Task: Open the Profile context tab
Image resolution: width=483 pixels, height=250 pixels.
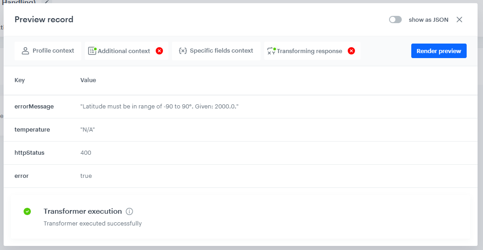Action: (x=48, y=51)
